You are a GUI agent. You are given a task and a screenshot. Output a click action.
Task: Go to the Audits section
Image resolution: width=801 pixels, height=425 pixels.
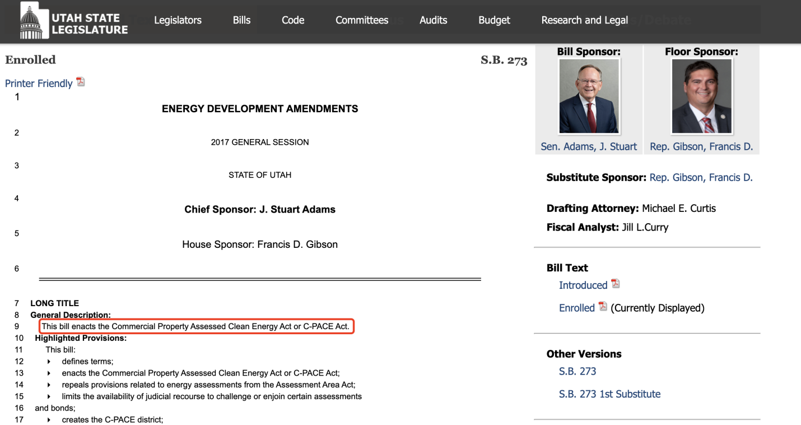click(x=433, y=20)
